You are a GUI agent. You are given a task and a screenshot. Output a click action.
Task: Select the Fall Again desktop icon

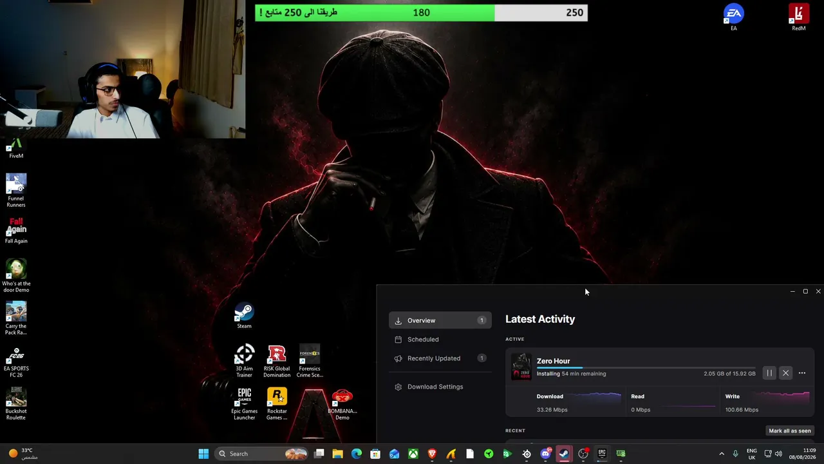point(16,231)
